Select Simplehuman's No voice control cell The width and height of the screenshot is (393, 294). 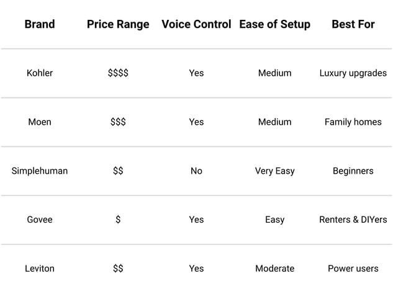[196, 171]
